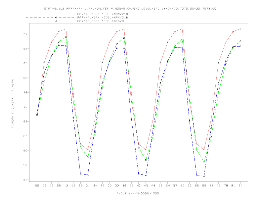Click x-axis forecast hour label 66
Screen dimensions: 262x202
tap(197, 185)
